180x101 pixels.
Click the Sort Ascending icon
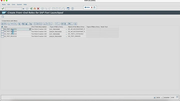[44, 24]
